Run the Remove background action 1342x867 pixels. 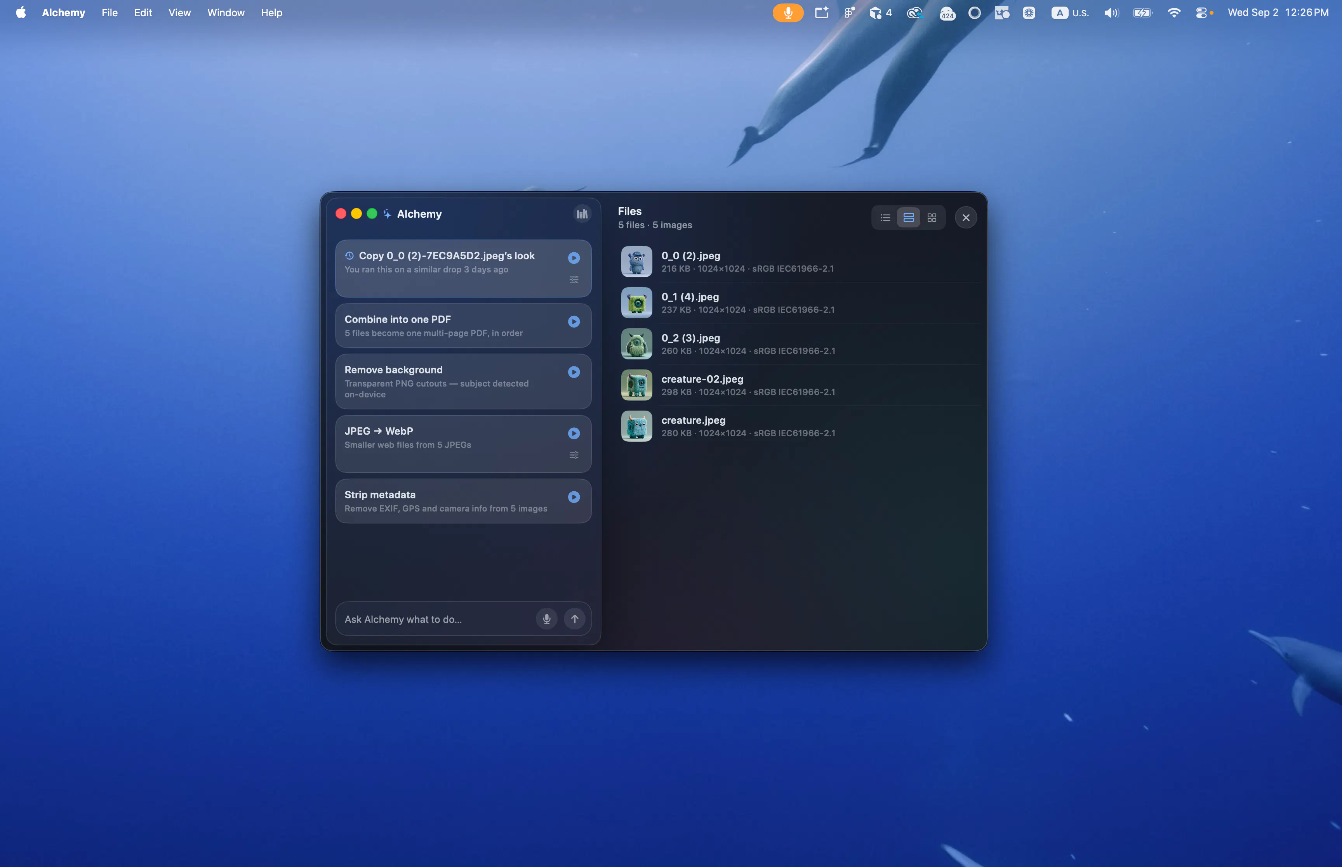(574, 372)
